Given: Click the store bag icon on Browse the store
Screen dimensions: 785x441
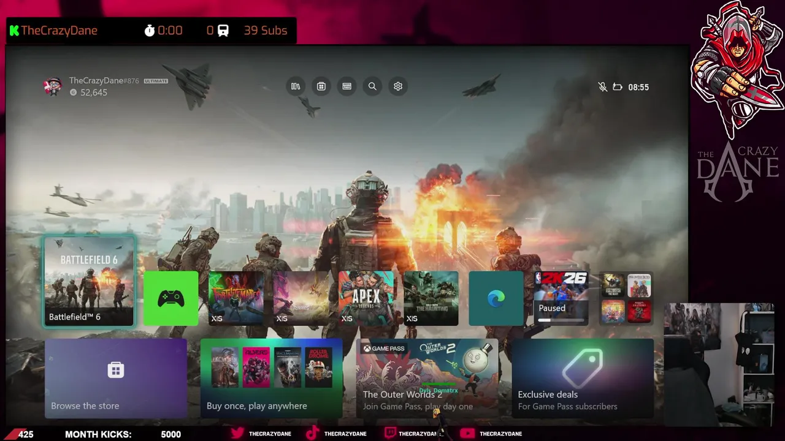Looking at the screenshot, I should [116, 370].
